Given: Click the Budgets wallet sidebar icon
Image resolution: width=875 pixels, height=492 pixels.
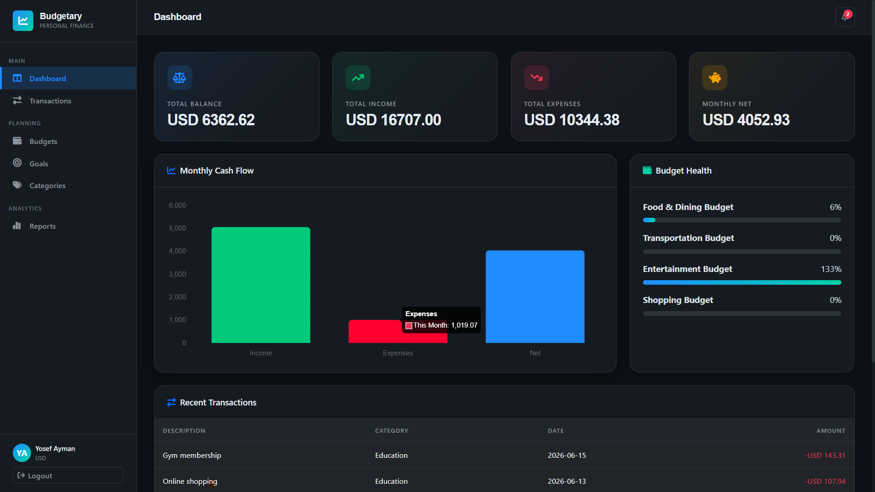Looking at the screenshot, I should [17, 141].
